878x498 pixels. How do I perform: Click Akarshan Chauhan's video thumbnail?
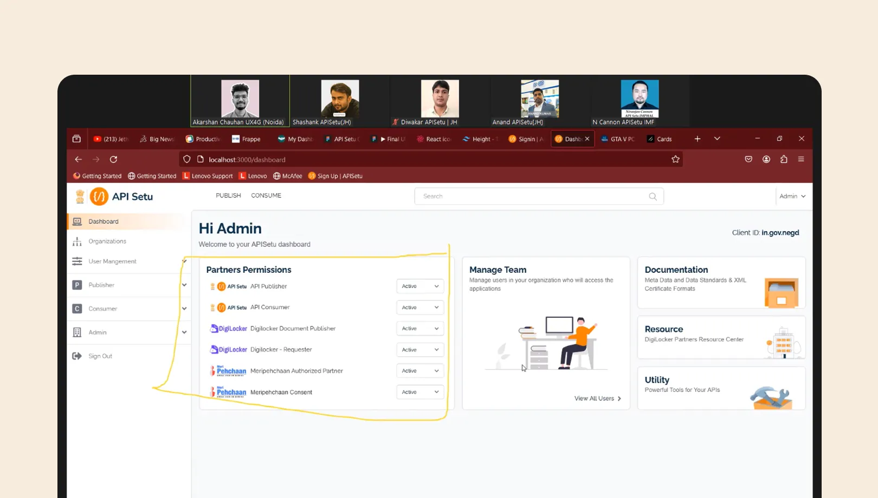point(240,101)
